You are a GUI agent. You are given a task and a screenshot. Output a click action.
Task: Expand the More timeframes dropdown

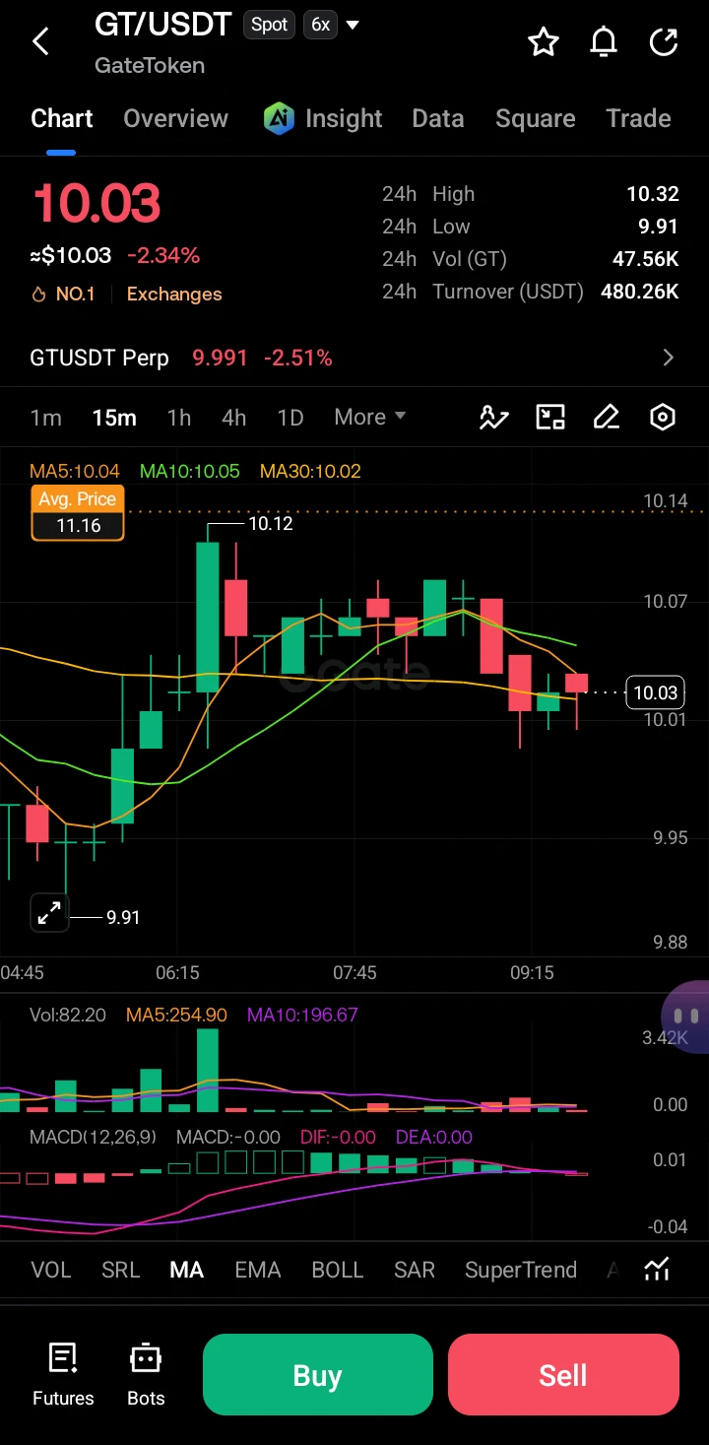point(370,417)
